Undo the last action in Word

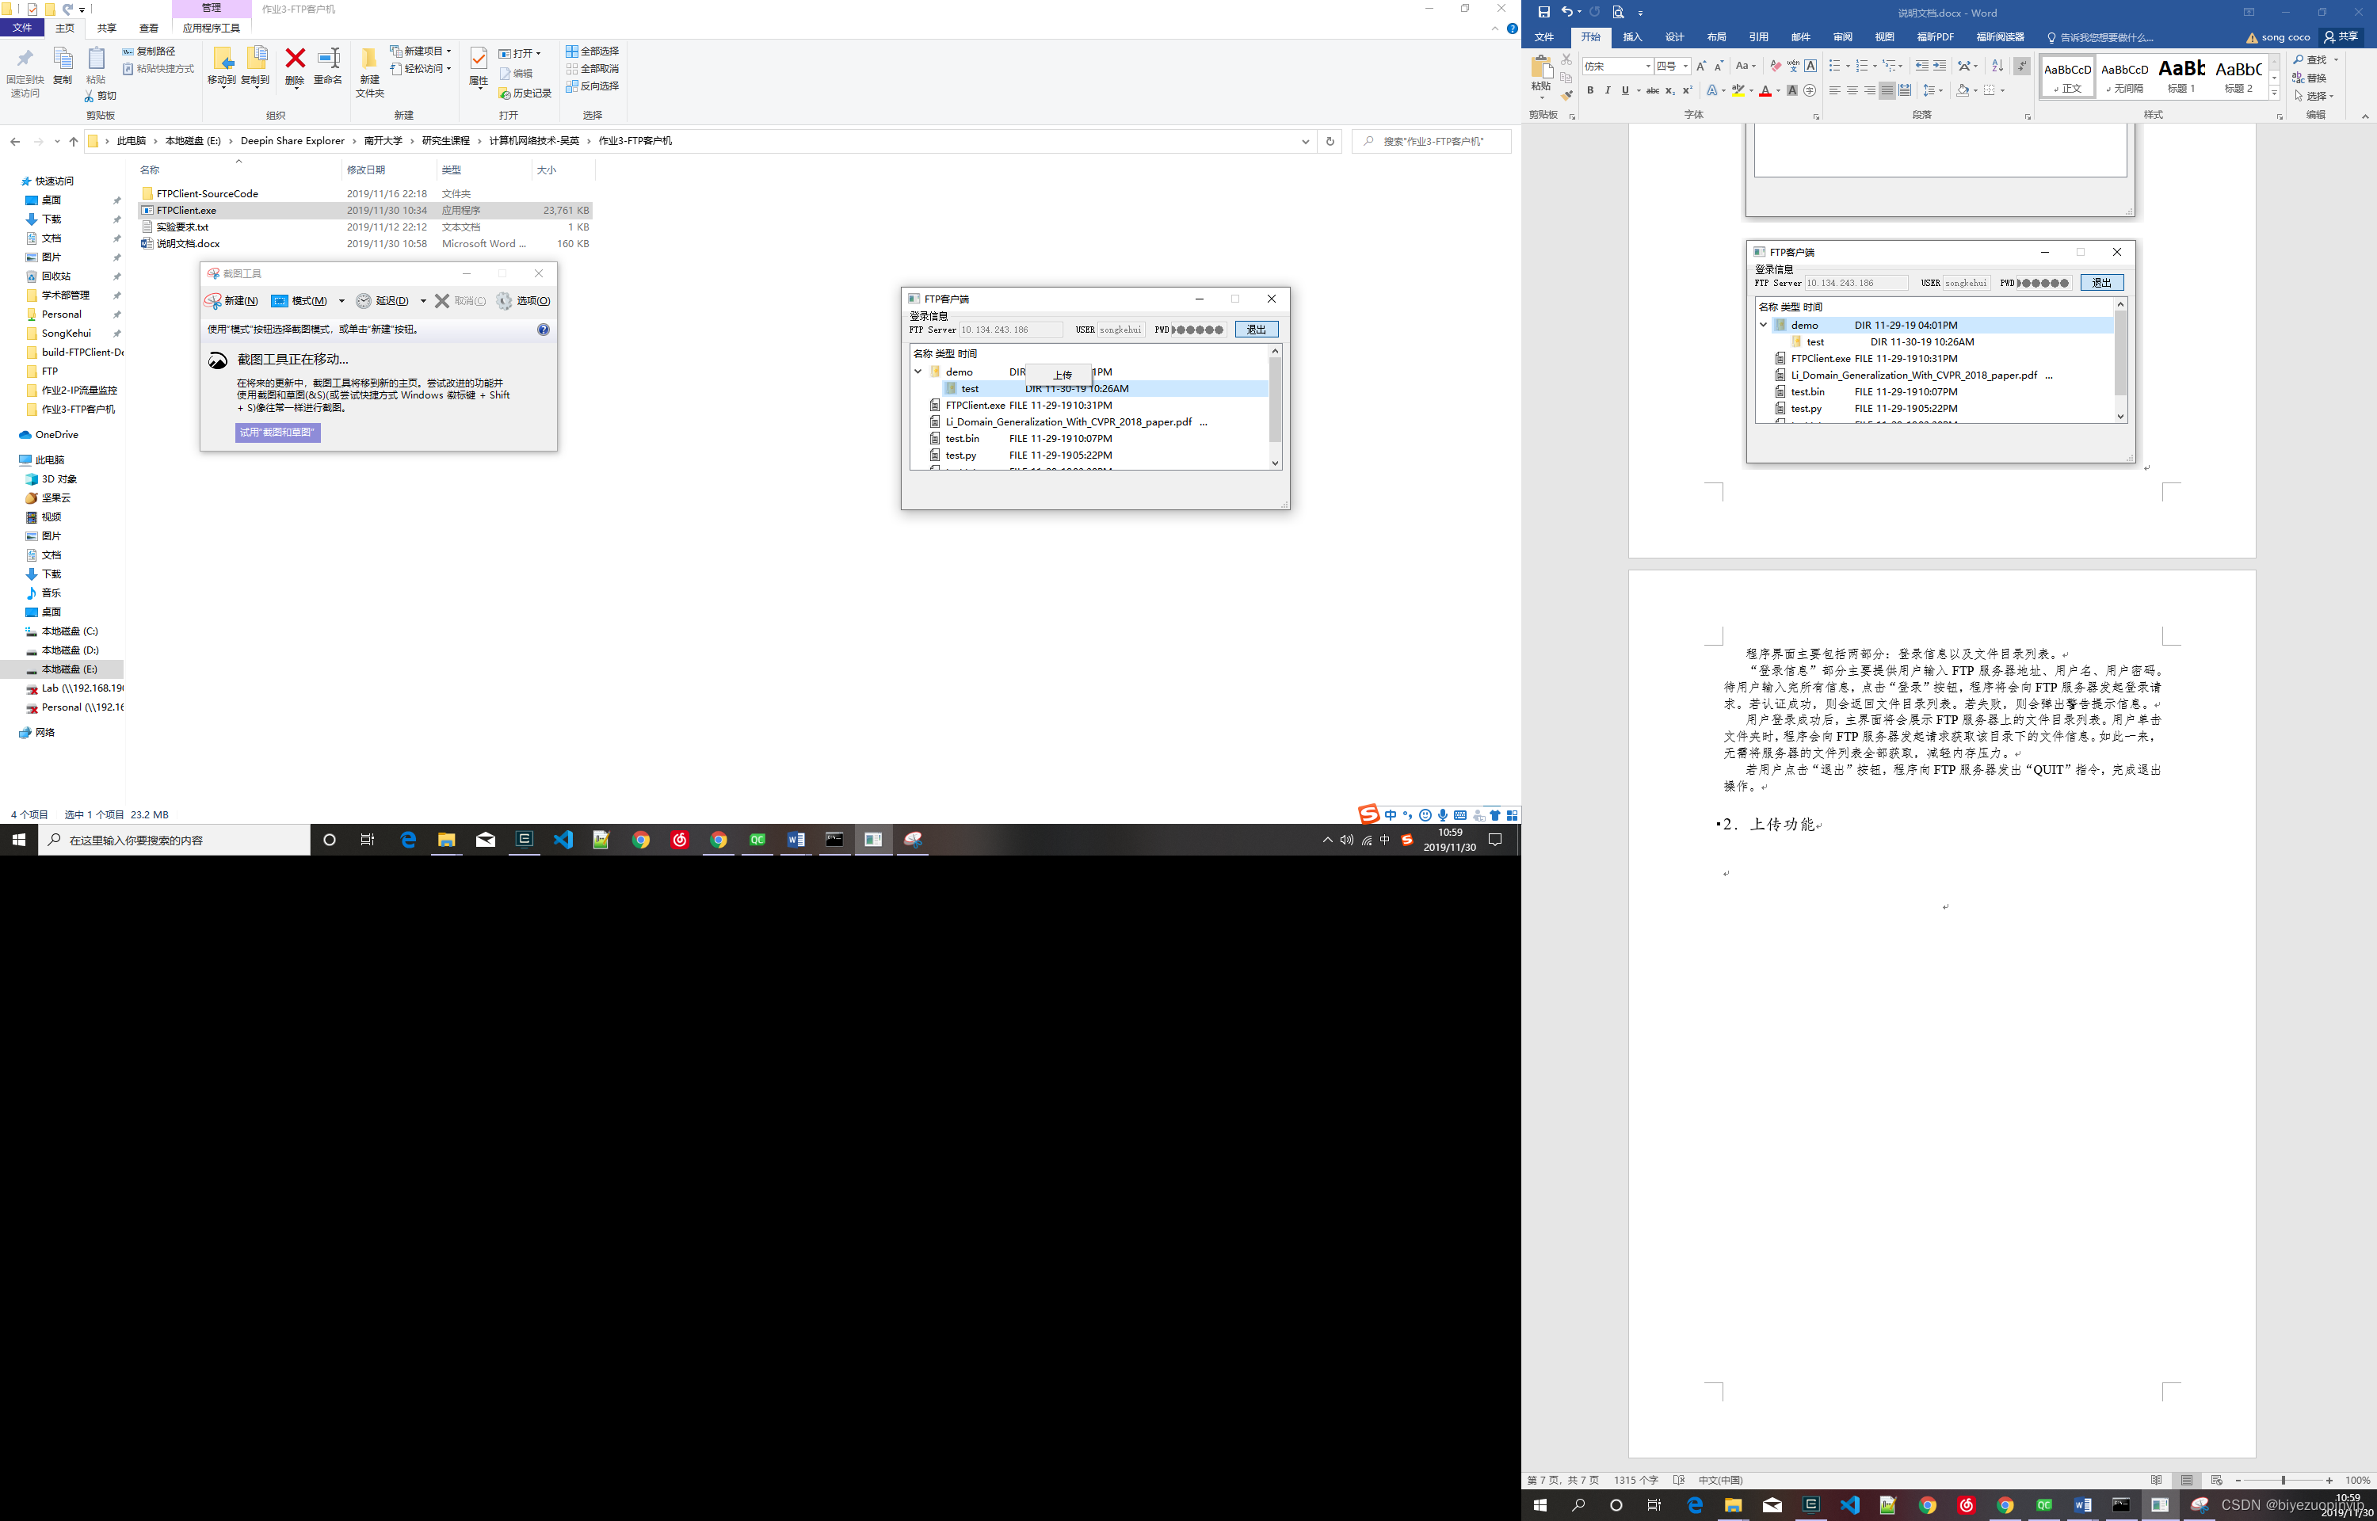[1566, 12]
